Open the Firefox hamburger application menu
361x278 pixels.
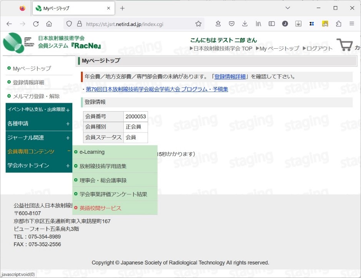[x=351, y=24]
